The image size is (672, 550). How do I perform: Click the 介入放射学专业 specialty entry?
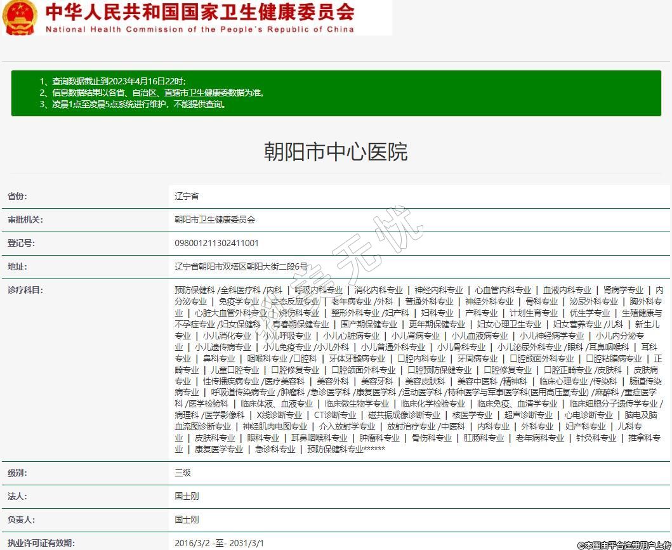(x=347, y=426)
